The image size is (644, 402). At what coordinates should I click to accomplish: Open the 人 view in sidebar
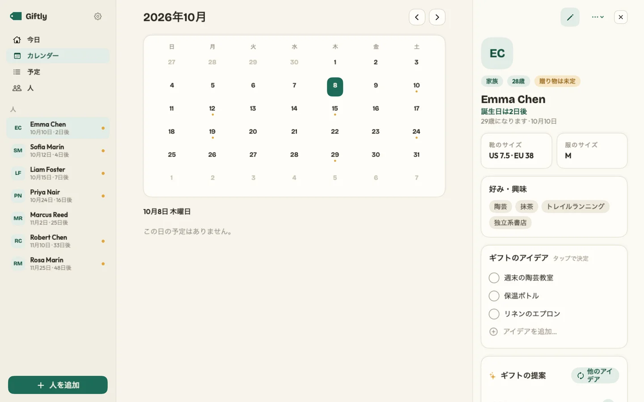pos(58,88)
